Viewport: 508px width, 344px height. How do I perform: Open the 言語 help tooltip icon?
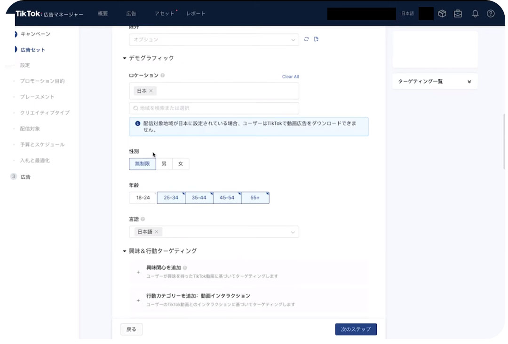point(143,219)
